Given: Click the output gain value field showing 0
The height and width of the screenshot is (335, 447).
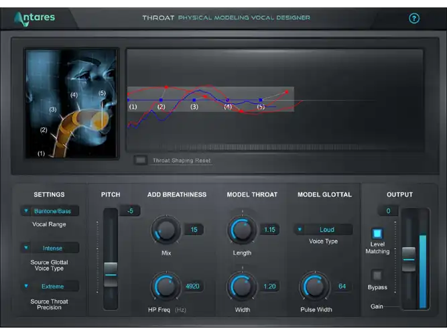Looking at the screenshot, I should [x=388, y=211].
